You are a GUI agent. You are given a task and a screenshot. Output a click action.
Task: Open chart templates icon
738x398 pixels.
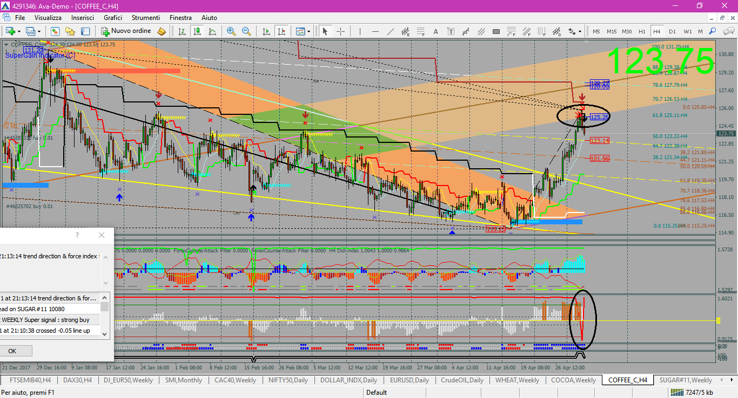tap(300, 31)
